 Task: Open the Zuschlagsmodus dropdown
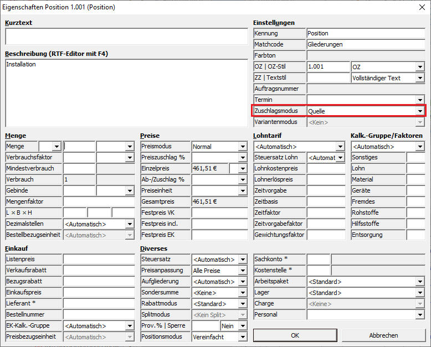420,111
